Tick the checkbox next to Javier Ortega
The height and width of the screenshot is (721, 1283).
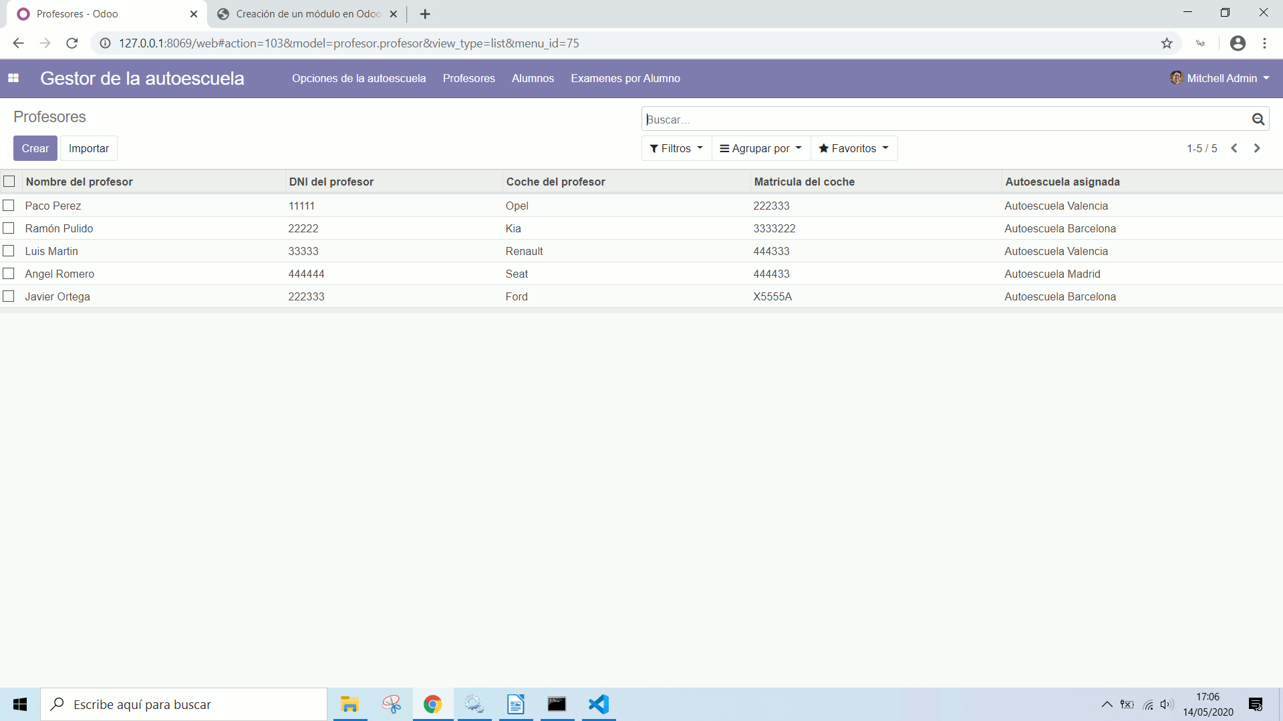(9, 296)
